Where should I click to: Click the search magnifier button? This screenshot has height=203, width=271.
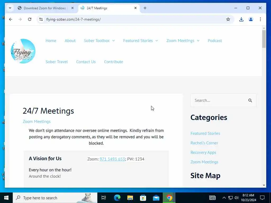pos(250,100)
